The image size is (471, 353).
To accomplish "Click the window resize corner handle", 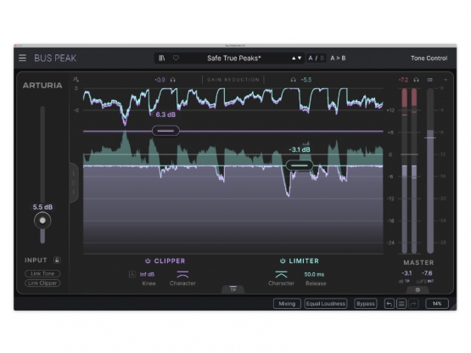I will [453, 306].
